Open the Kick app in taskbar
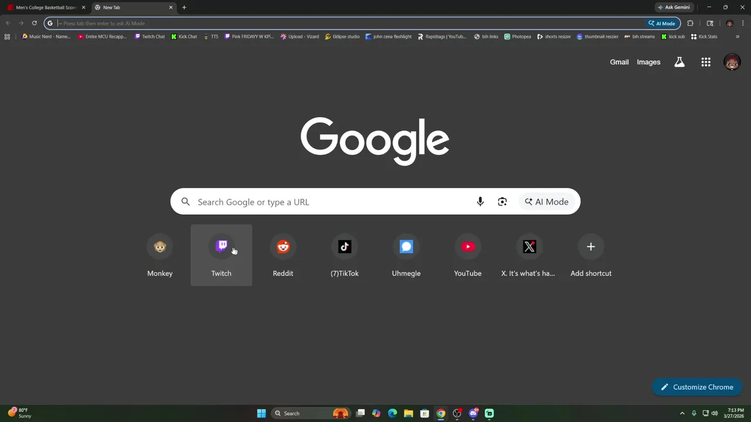Screen dimensions: 751x422 click(x=489, y=413)
